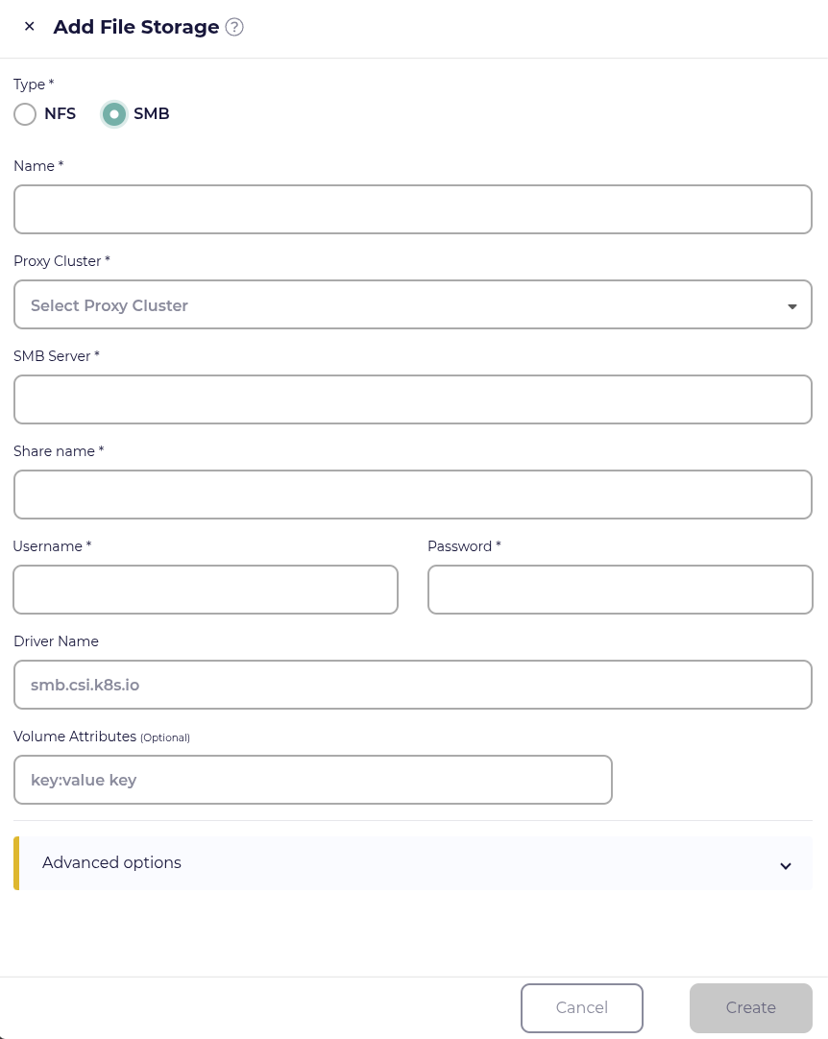The width and height of the screenshot is (828, 1039).
Task: Click the Proxy Cluster dropdown arrow
Action: point(792,306)
